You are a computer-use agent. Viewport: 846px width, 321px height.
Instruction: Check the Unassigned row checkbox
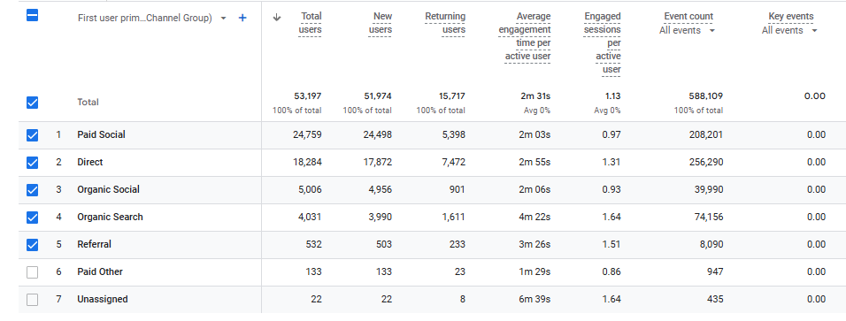coord(33,300)
